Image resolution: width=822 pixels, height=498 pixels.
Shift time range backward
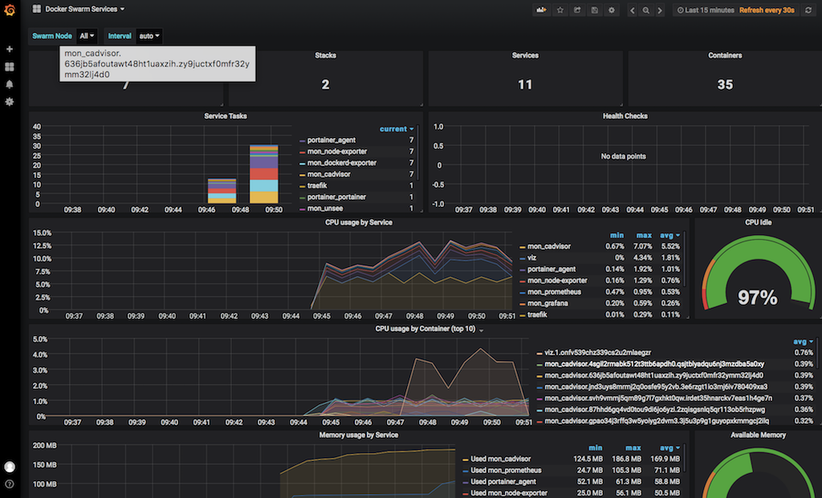[633, 10]
